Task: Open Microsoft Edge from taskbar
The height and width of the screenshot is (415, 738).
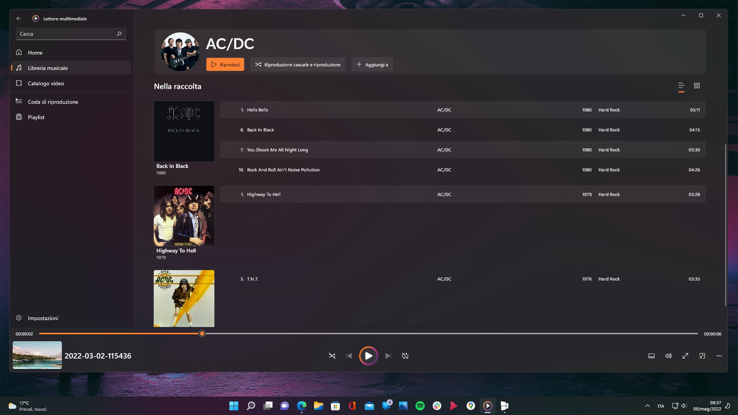Action: click(x=302, y=406)
